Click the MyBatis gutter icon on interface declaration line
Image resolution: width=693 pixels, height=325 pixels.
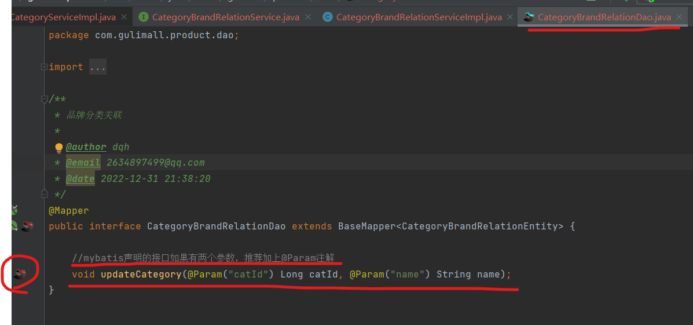pos(27,227)
